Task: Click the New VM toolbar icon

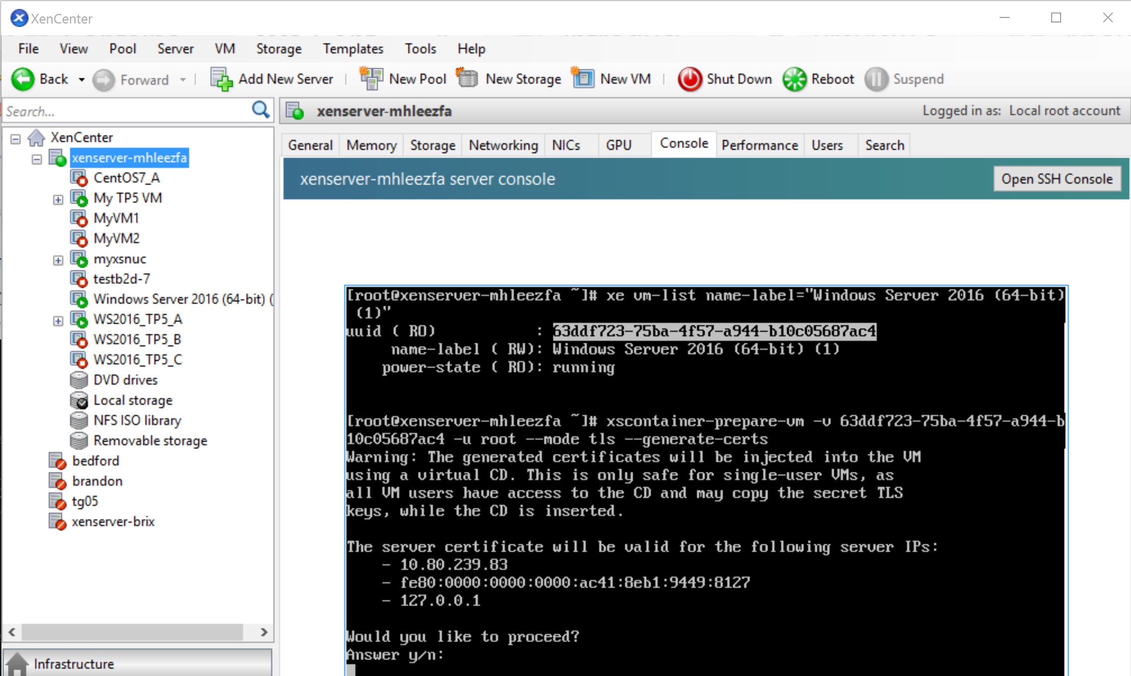Action: pos(582,79)
